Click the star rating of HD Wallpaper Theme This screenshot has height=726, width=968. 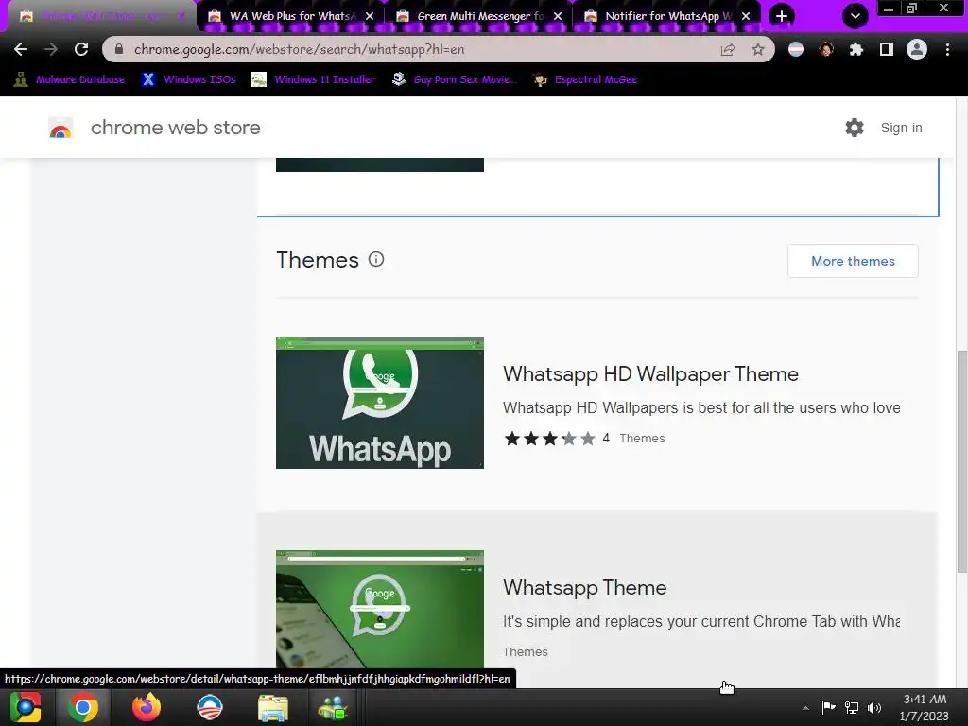549,439
